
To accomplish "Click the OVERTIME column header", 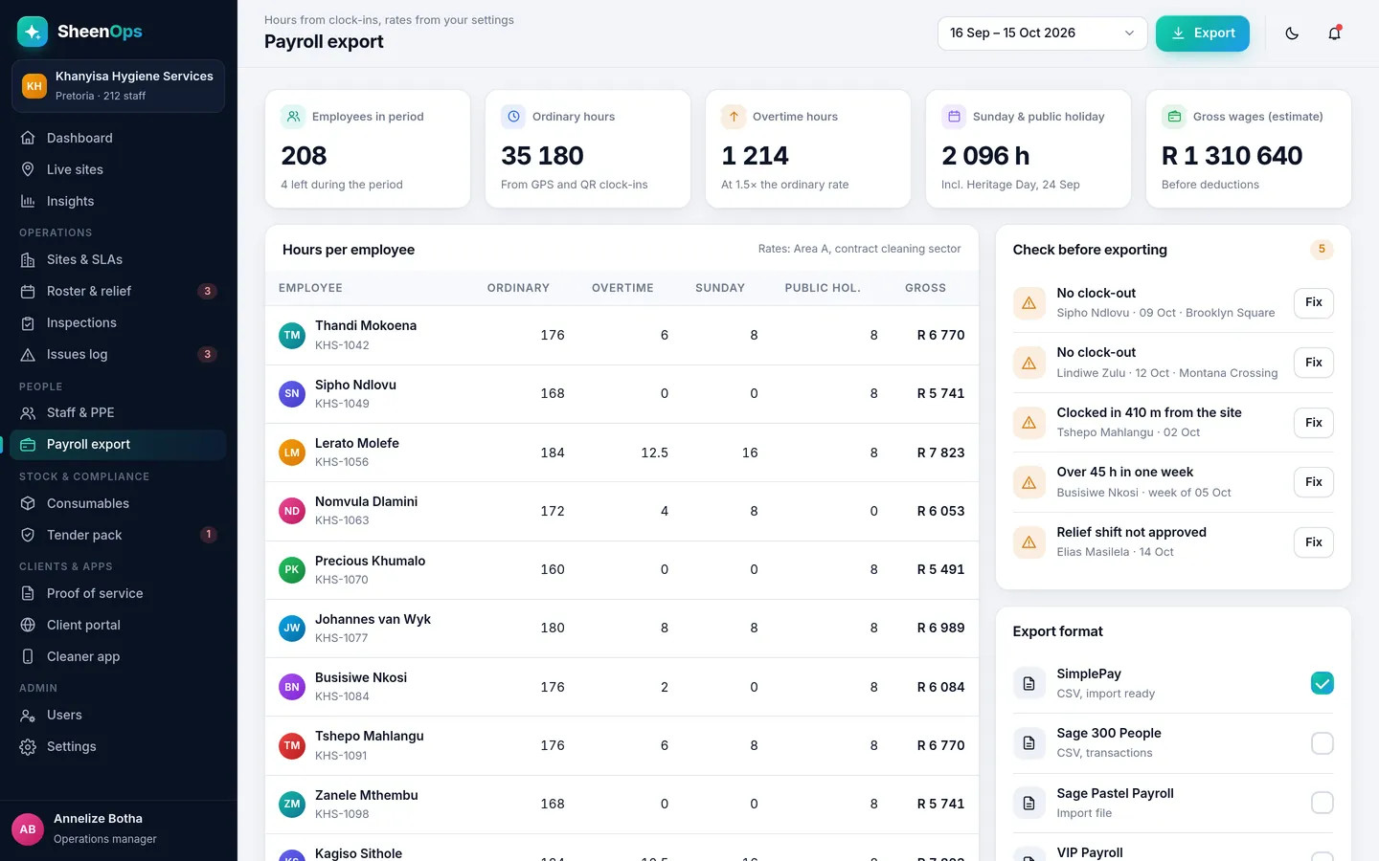I will tap(622, 288).
